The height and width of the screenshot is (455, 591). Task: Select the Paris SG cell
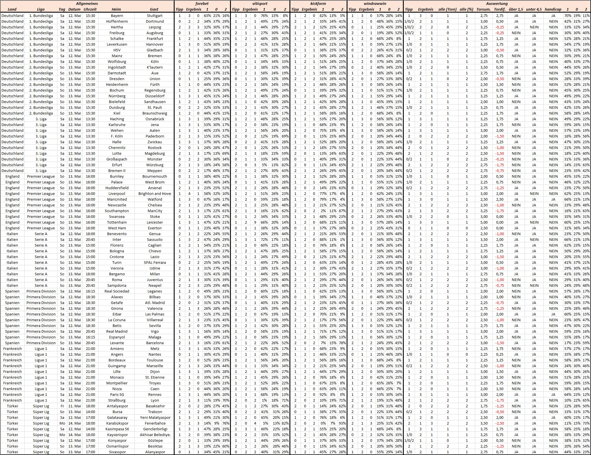click(117, 394)
